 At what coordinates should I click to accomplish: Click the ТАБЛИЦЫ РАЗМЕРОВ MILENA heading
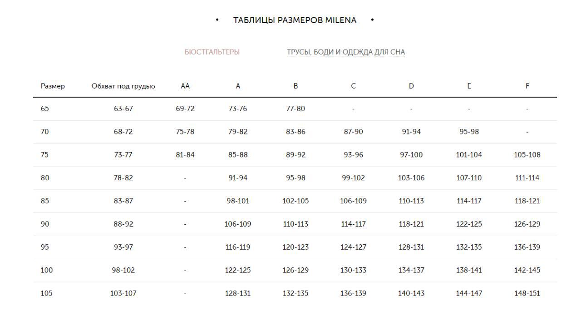point(295,20)
